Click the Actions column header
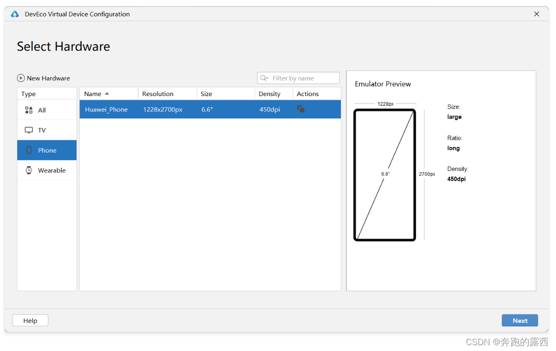The image size is (556, 351). (317, 94)
